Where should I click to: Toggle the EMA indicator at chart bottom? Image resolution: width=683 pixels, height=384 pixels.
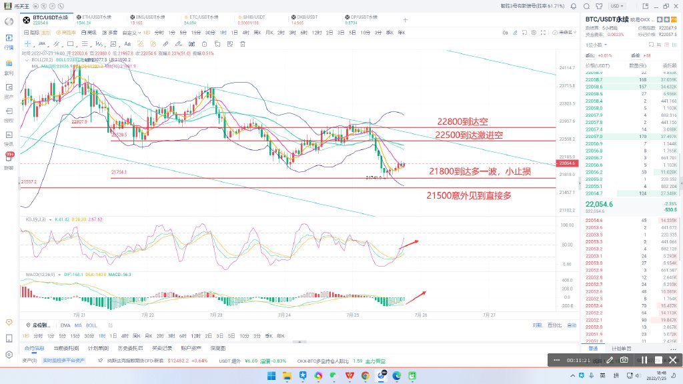pos(67,325)
